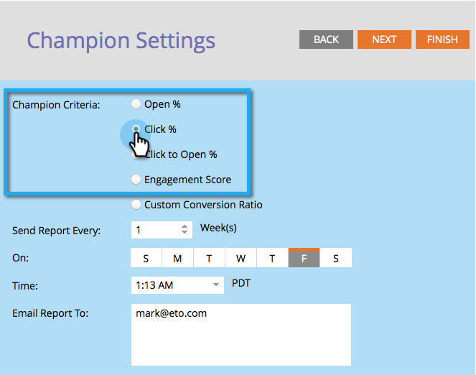Choose Tuesday in the day picker
The image size is (476, 375).
[x=209, y=258]
